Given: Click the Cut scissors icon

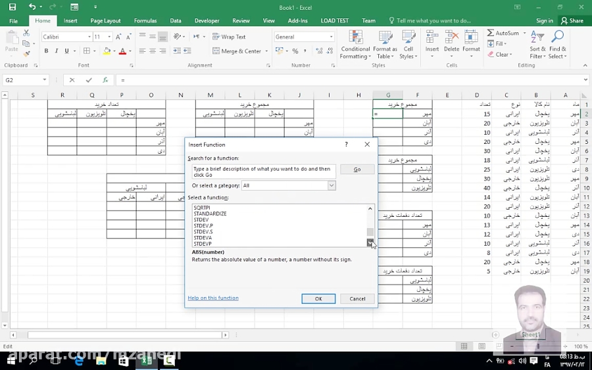Looking at the screenshot, I should click(26, 34).
